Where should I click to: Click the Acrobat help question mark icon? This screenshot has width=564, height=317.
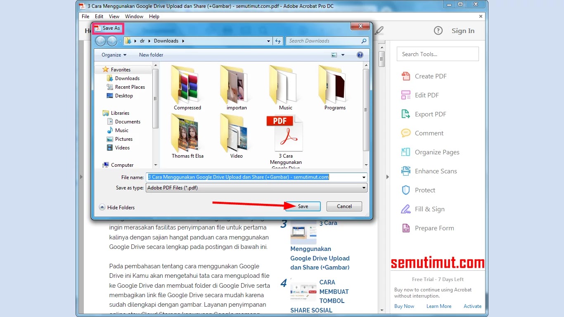[x=438, y=31]
